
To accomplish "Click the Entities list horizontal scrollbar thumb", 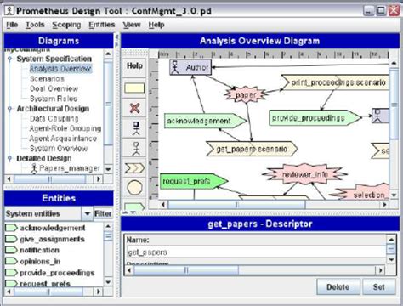I will (x=48, y=292).
